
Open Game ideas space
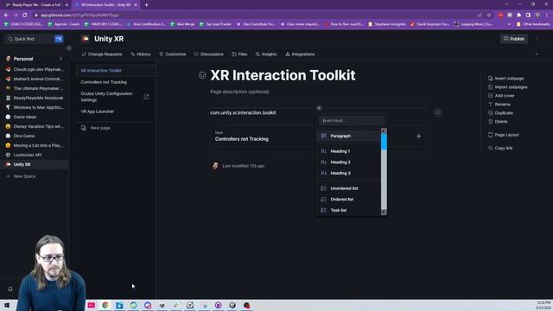(x=35, y=117)
